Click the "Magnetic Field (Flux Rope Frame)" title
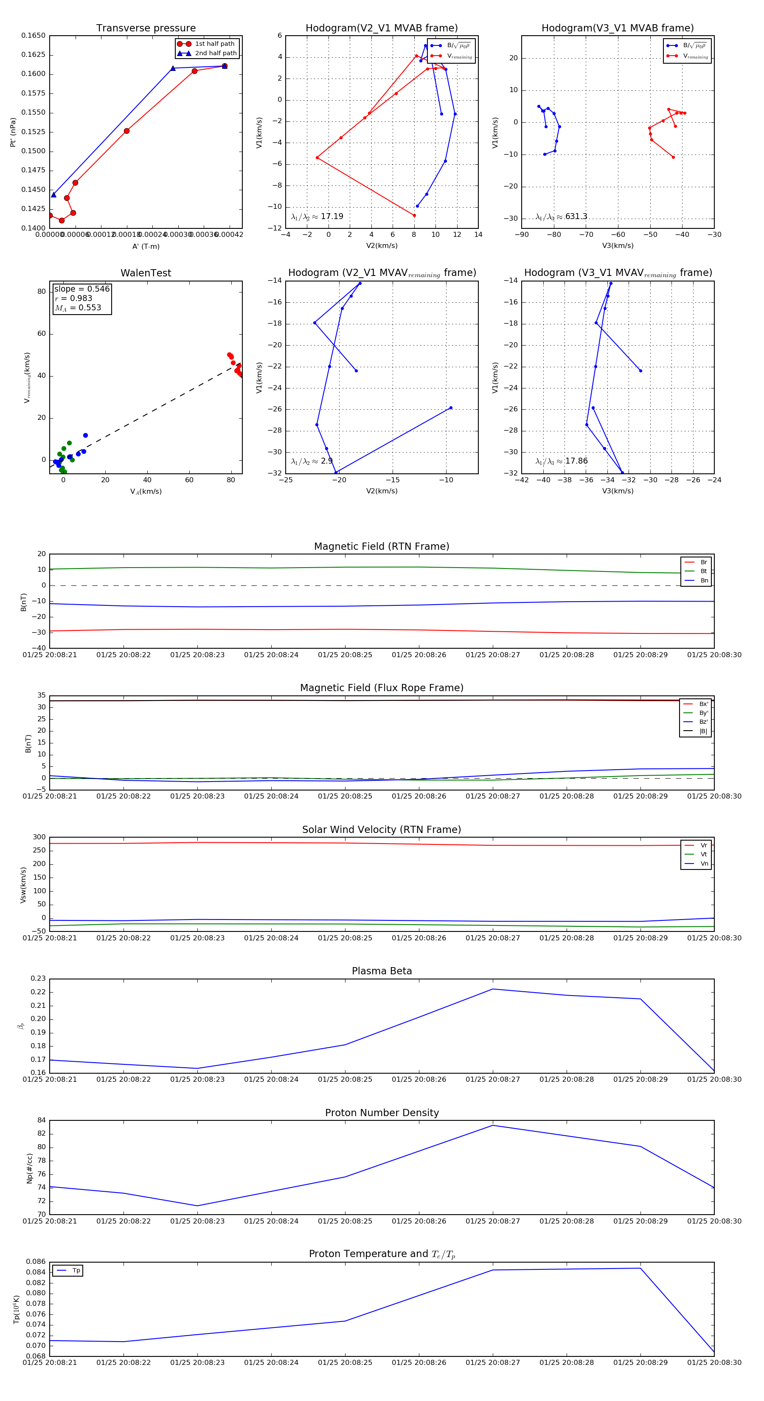Screen dimensions: 764x1401 pyautogui.click(x=382, y=688)
